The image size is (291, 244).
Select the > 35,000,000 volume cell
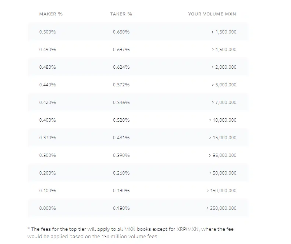223,155
